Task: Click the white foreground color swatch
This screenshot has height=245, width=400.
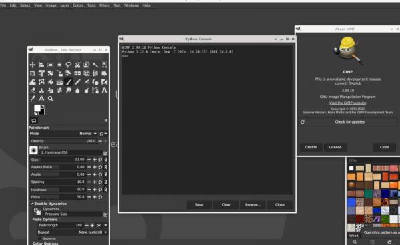Action: [x=37, y=108]
